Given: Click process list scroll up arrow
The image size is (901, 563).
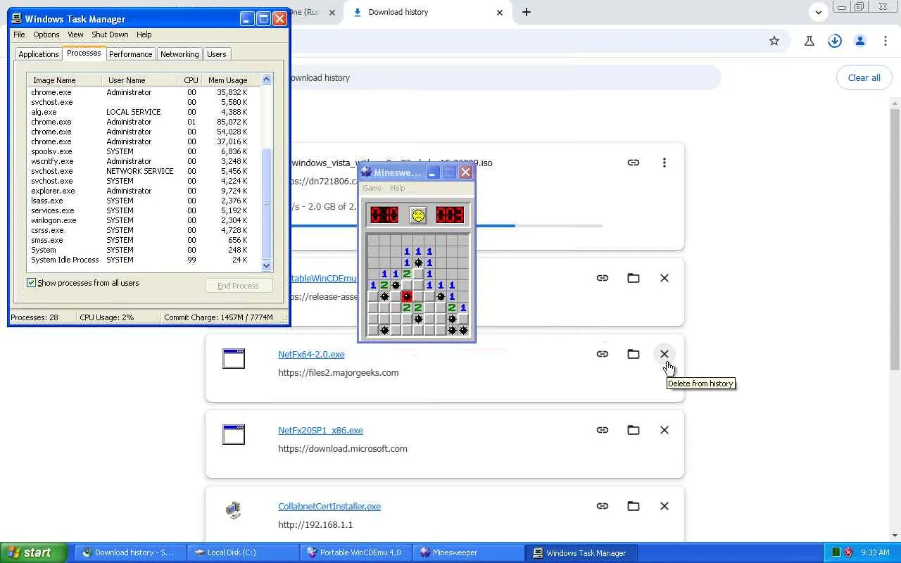Looking at the screenshot, I should tap(266, 80).
